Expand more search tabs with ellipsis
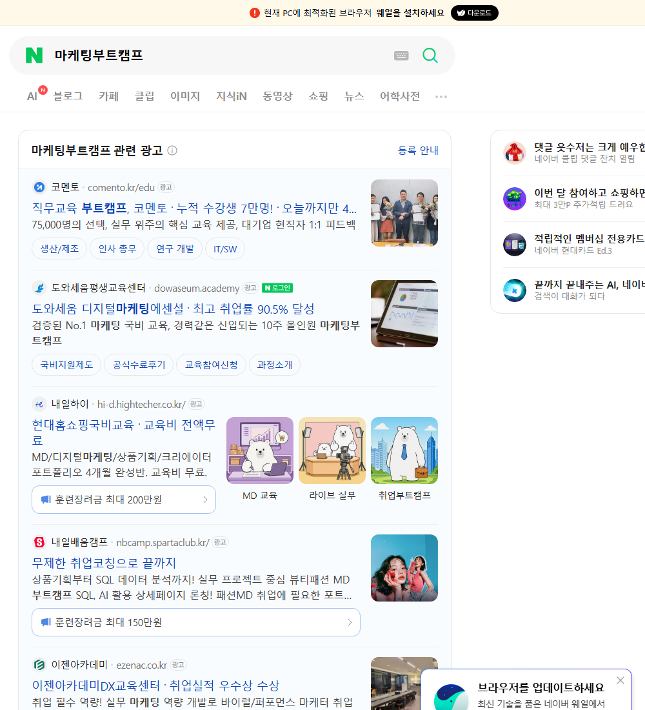 (x=441, y=96)
